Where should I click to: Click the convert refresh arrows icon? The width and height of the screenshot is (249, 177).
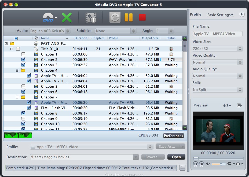[x=115, y=18]
